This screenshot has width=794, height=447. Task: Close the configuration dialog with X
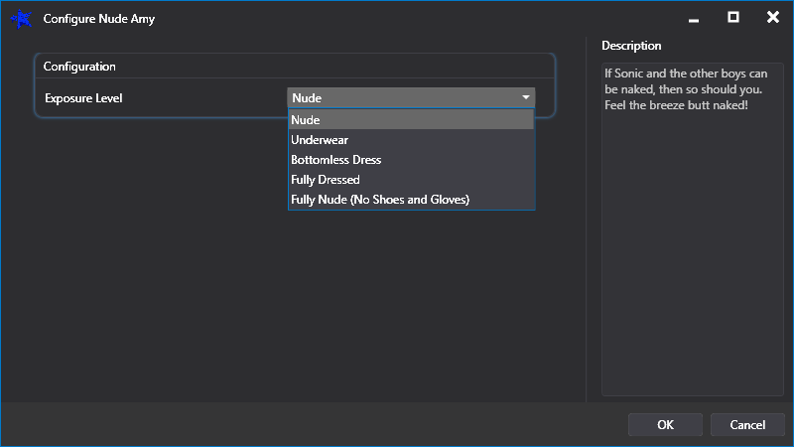773,18
